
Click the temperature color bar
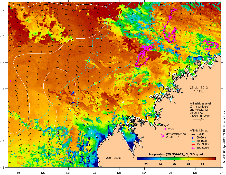tap(176, 159)
